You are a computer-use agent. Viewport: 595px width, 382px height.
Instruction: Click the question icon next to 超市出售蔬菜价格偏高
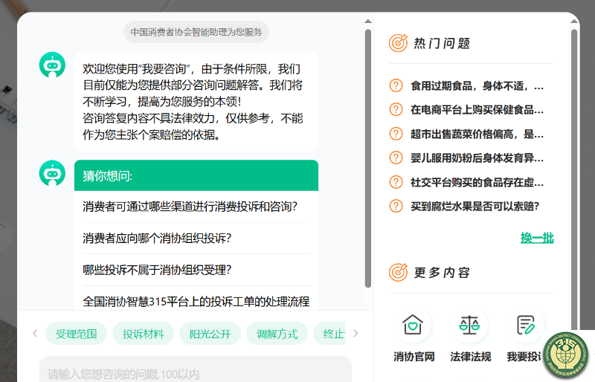click(396, 134)
